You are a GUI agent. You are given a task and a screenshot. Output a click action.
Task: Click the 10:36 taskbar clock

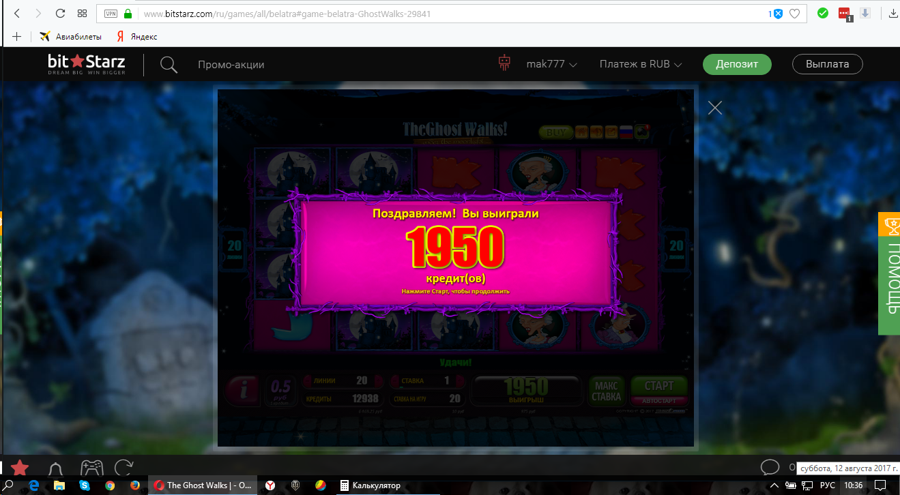click(853, 485)
